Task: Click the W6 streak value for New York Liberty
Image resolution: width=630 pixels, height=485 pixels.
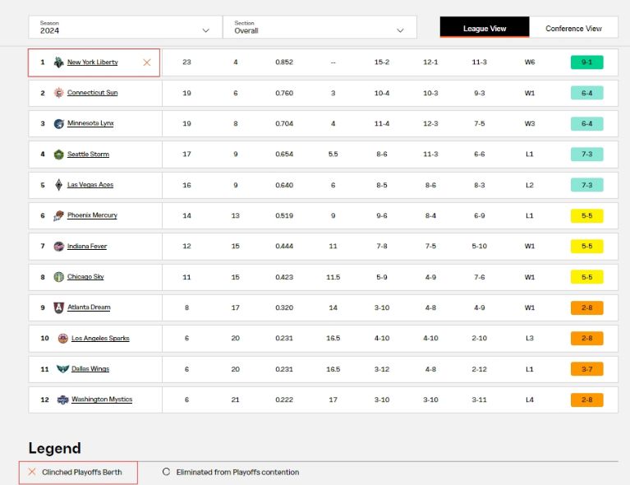Action: point(530,62)
